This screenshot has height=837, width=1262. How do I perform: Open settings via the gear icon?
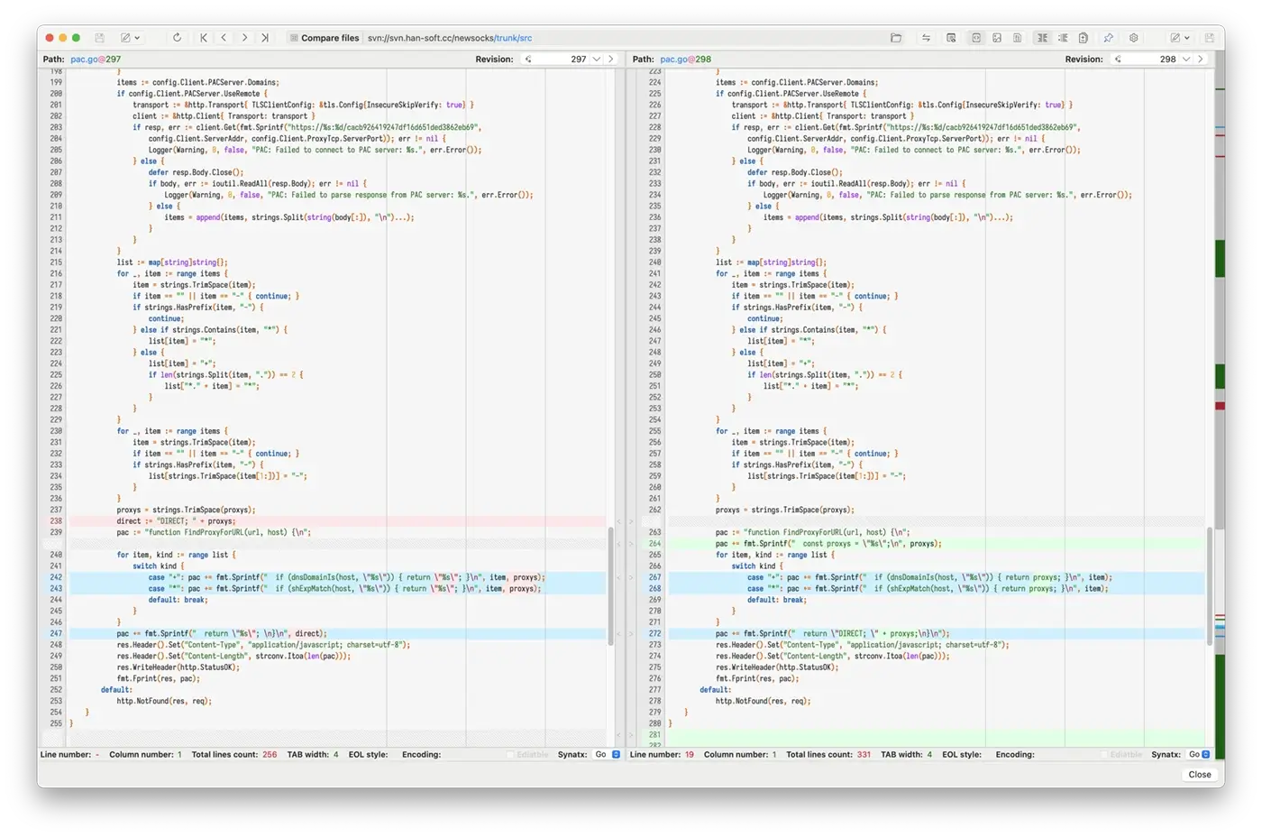[x=1134, y=38]
